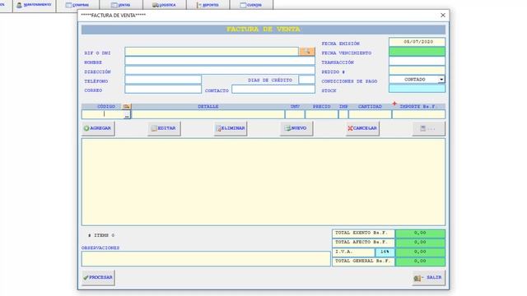
Task: Open the Cuentas menu tab
Action: [x=251, y=5]
